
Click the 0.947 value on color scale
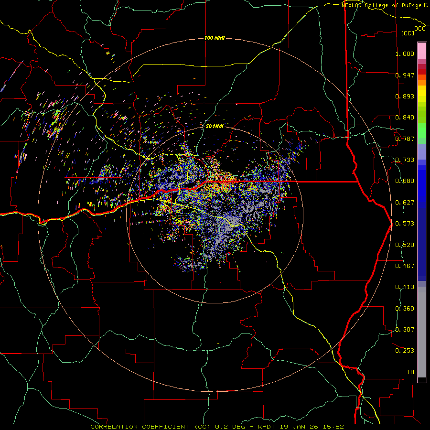coord(405,75)
